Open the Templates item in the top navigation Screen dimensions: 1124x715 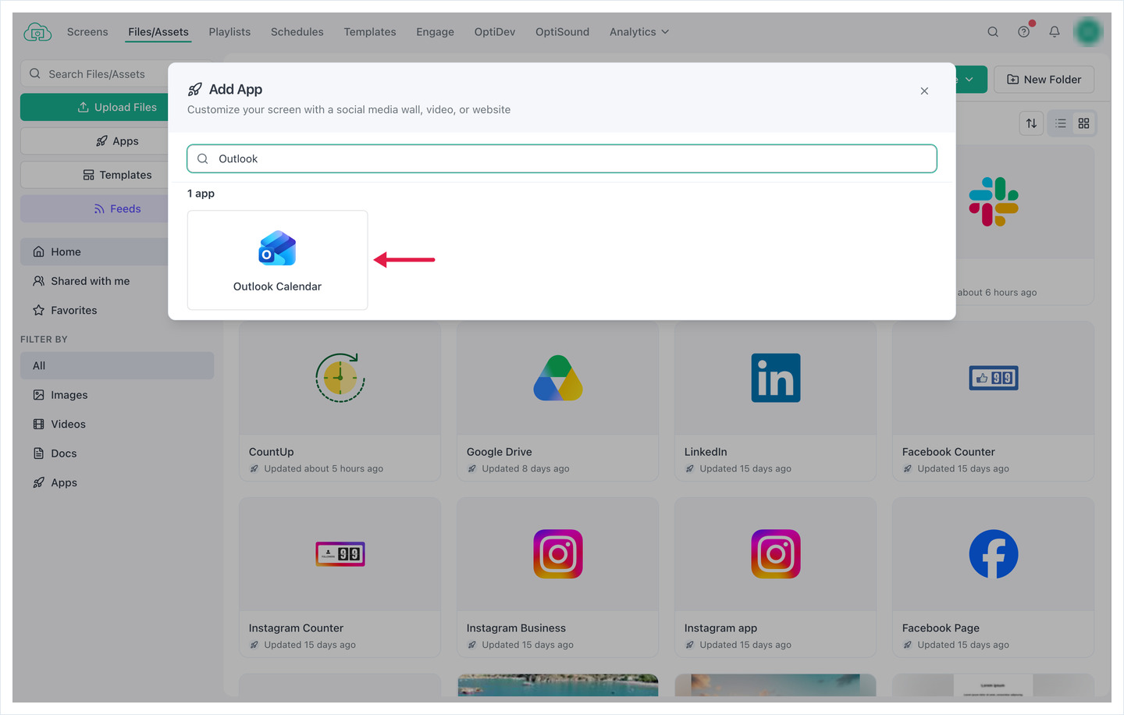point(370,32)
